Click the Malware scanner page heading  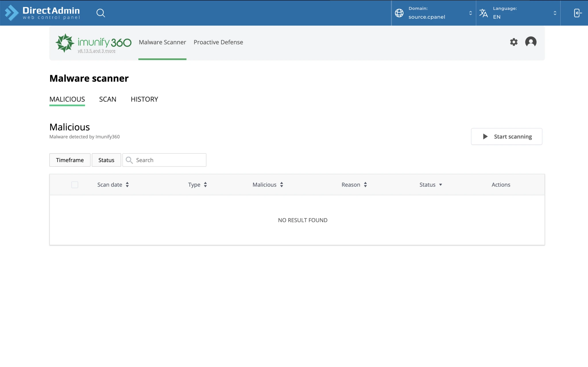(x=89, y=78)
